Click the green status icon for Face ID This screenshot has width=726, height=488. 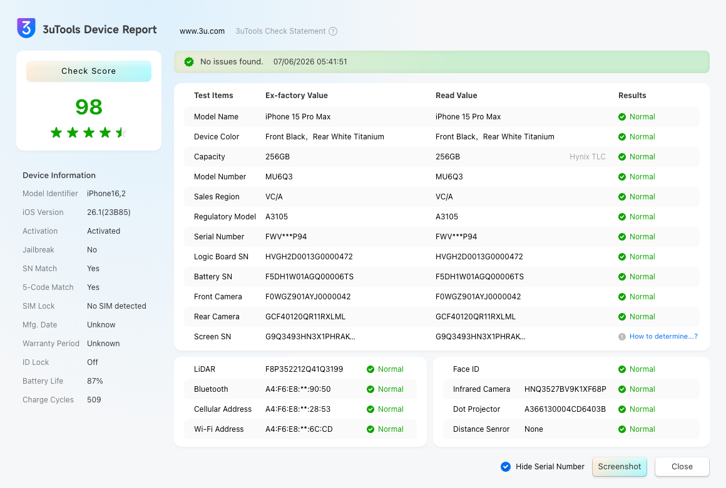pos(622,369)
